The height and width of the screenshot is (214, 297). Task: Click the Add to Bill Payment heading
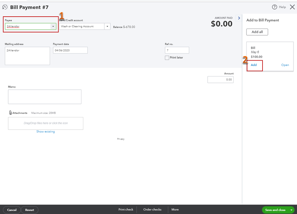click(x=263, y=20)
